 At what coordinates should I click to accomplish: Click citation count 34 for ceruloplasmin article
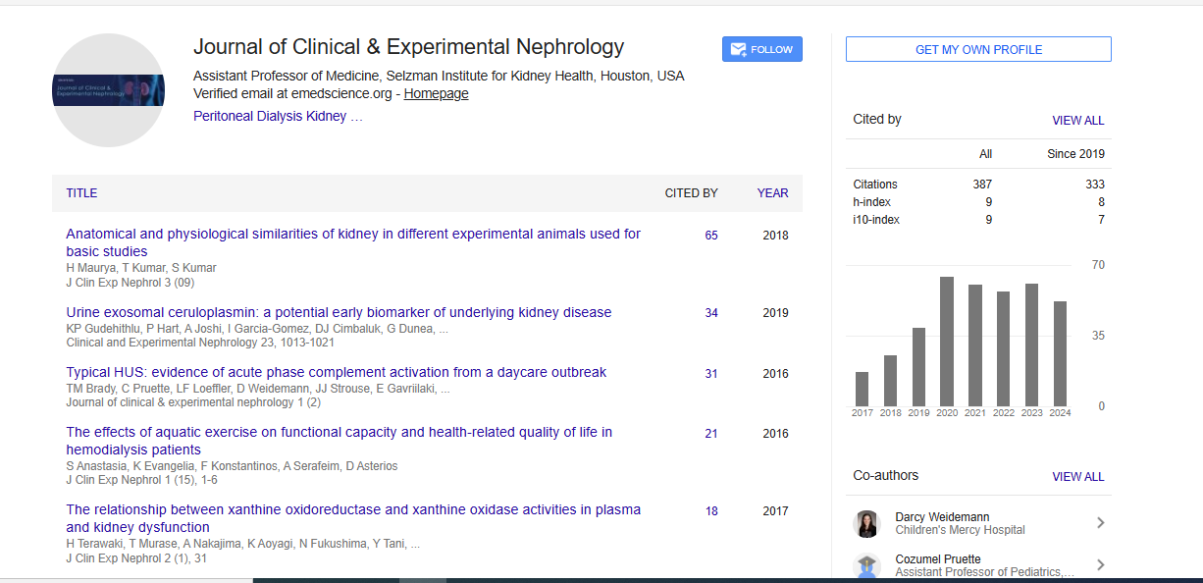(x=711, y=313)
